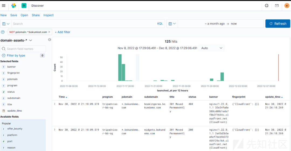This screenshot has height=151, width=291.
Task: Click the field search magnifier icon
Action: click(x=4, y=49)
